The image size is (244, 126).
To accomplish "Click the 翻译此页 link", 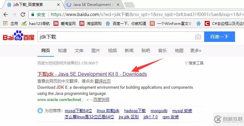I will point(103,81).
